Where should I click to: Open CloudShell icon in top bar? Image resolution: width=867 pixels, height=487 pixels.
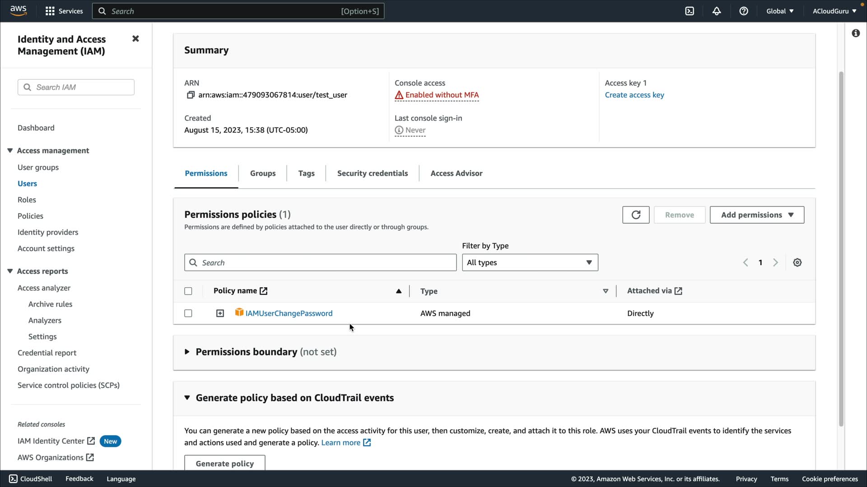click(690, 11)
